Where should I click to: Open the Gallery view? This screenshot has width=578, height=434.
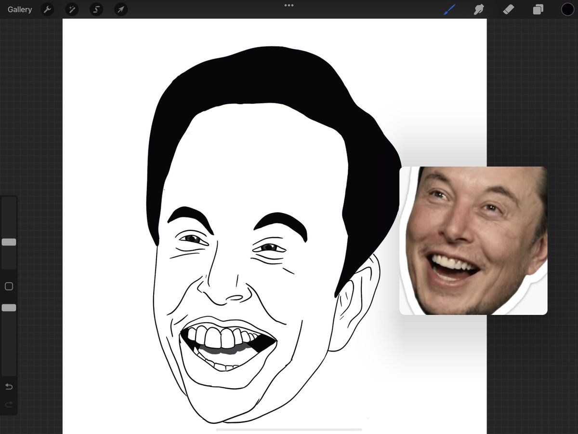(x=20, y=9)
